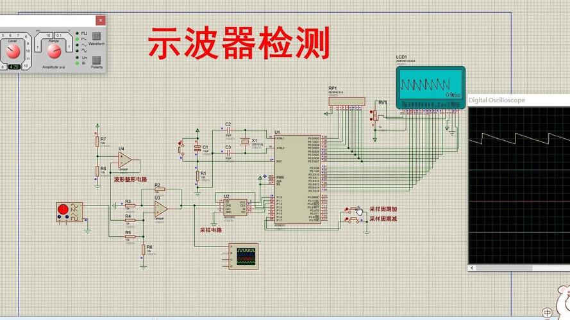The image size is (570, 320).
Task: Select the U1 microcontroller chip
Action: (298, 179)
